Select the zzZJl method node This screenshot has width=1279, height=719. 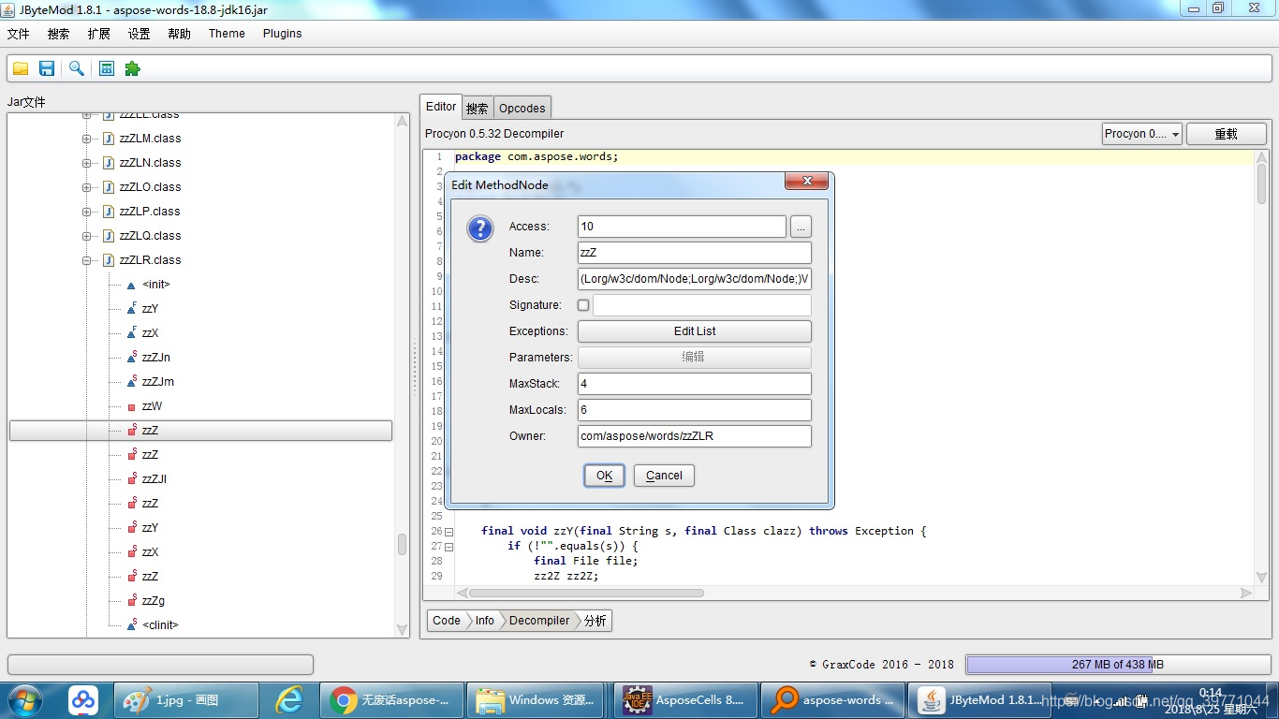click(154, 479)
